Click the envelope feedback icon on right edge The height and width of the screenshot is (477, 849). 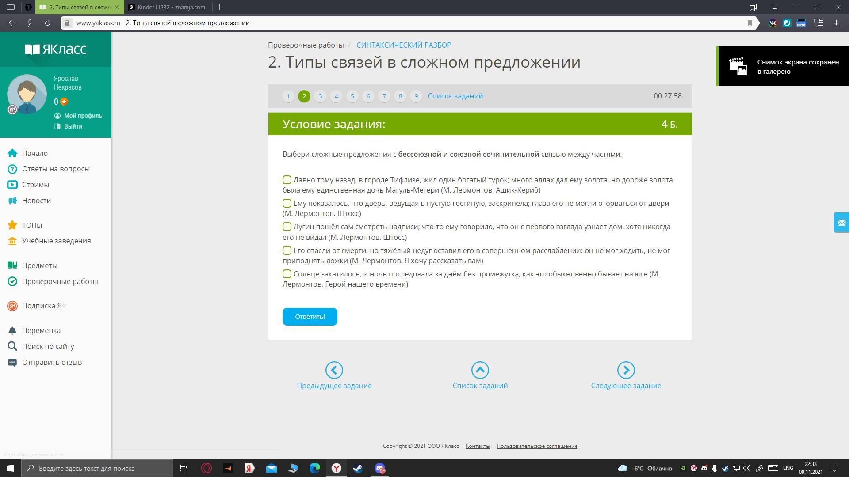[841, 223]
